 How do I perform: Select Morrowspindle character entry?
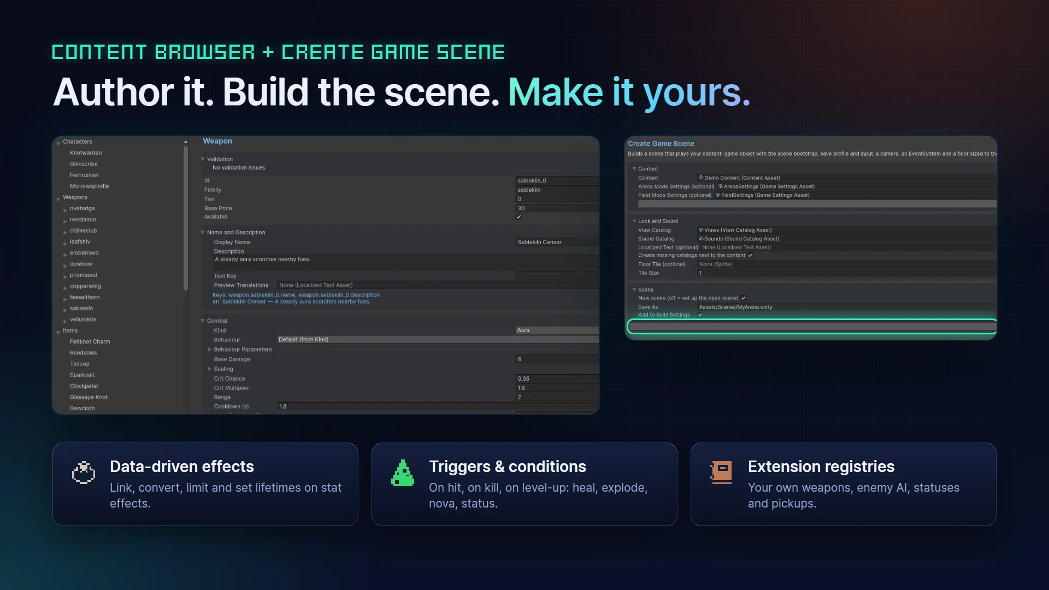89,186
